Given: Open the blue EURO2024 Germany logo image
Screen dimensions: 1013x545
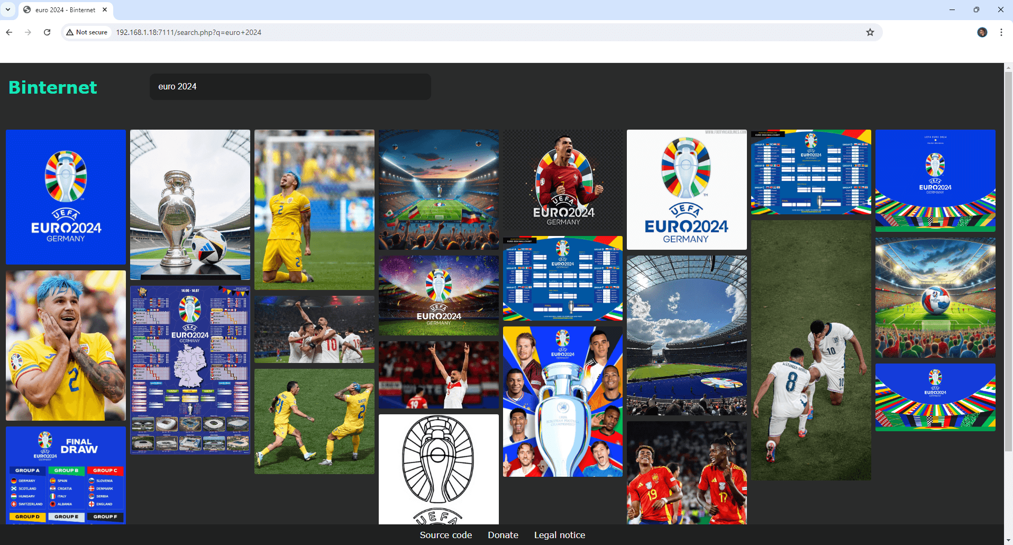Looking at the screenshot, I should point(66,197).
